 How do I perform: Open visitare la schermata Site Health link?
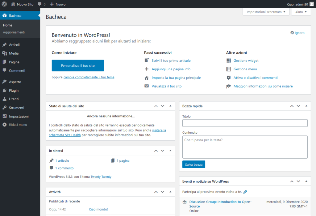[107, 133]
